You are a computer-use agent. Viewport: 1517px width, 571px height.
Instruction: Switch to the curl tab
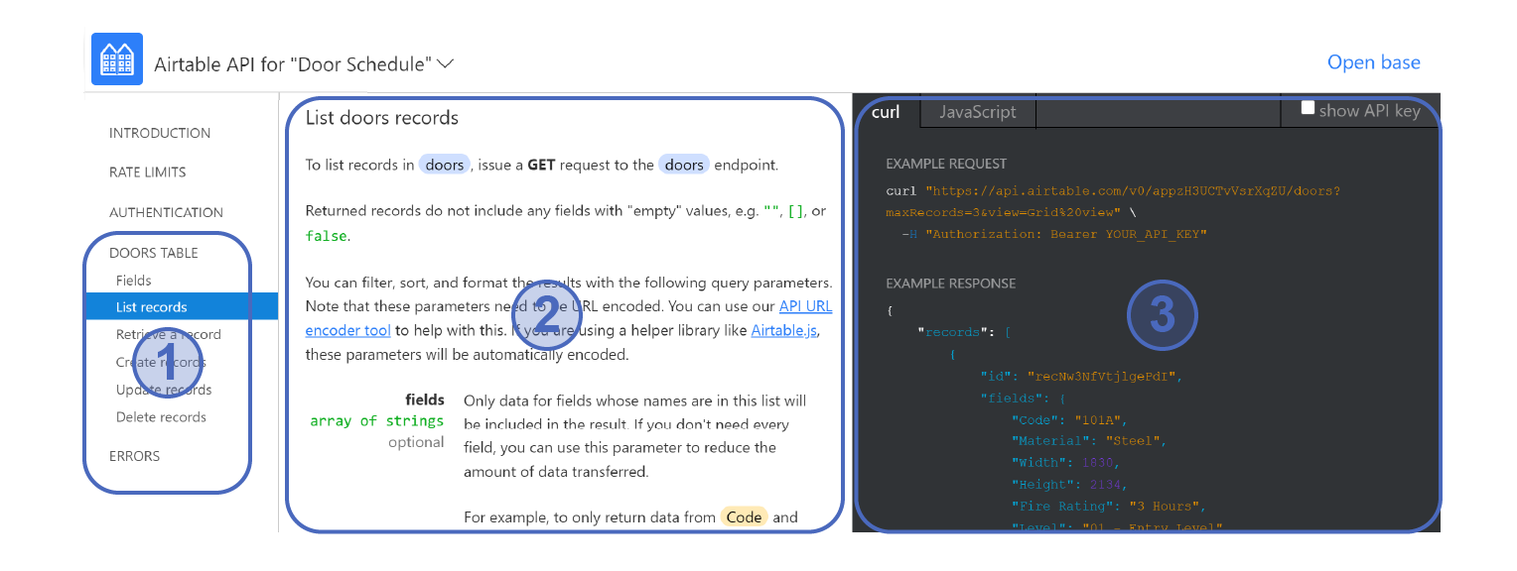tap(885, 112)
